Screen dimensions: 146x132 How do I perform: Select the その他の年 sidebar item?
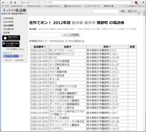tap(8, 29)
